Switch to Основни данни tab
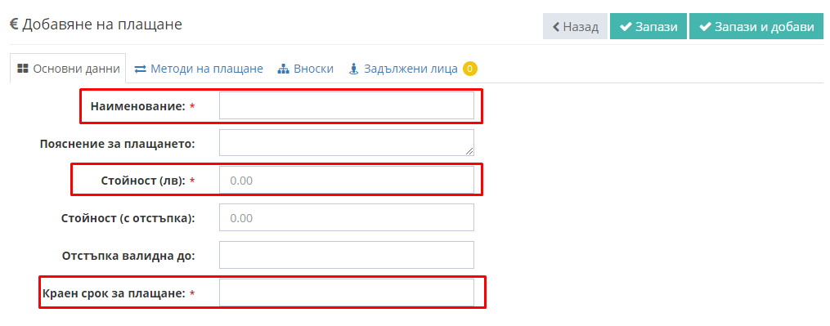This screenshot has height=326, width=830. click(68, 69)
